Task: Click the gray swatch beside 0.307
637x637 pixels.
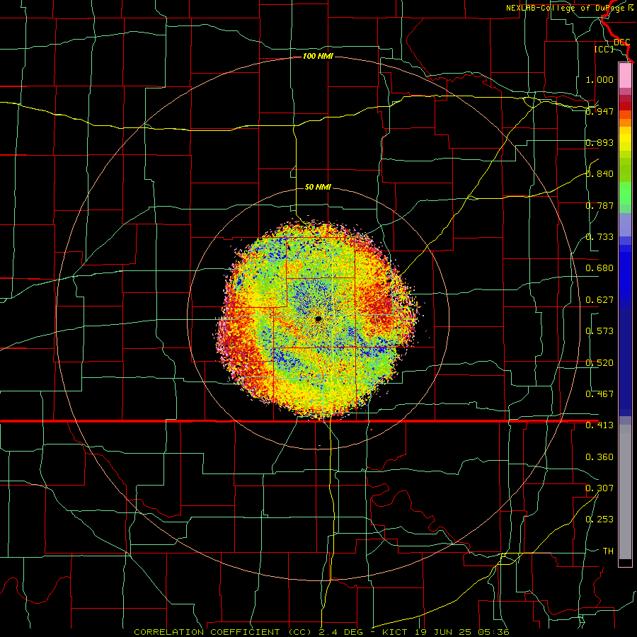Action: [x=625, y=492]
